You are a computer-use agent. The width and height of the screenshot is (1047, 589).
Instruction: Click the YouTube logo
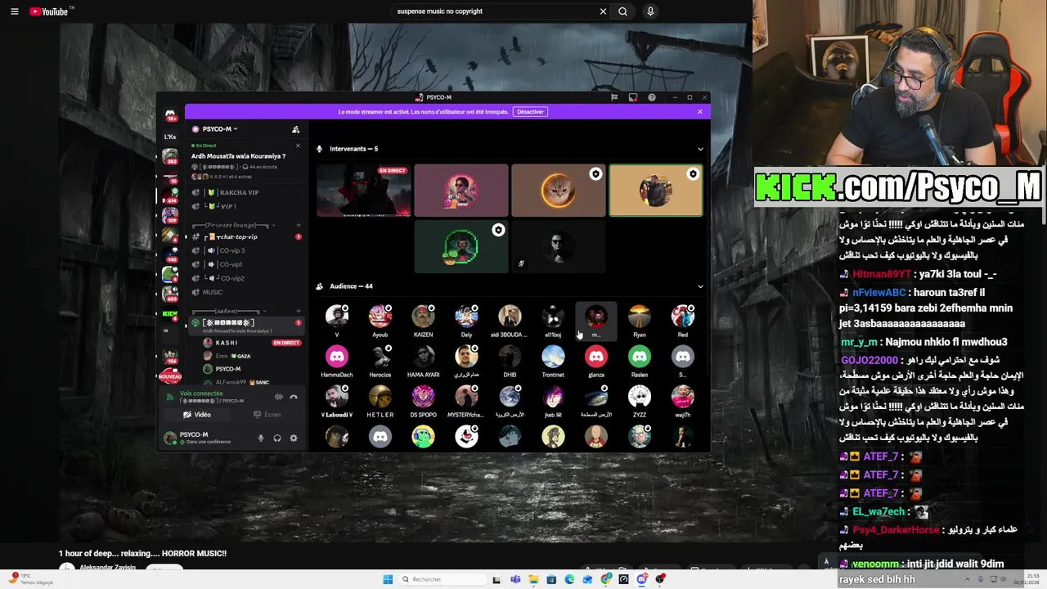tap(51, 11)
